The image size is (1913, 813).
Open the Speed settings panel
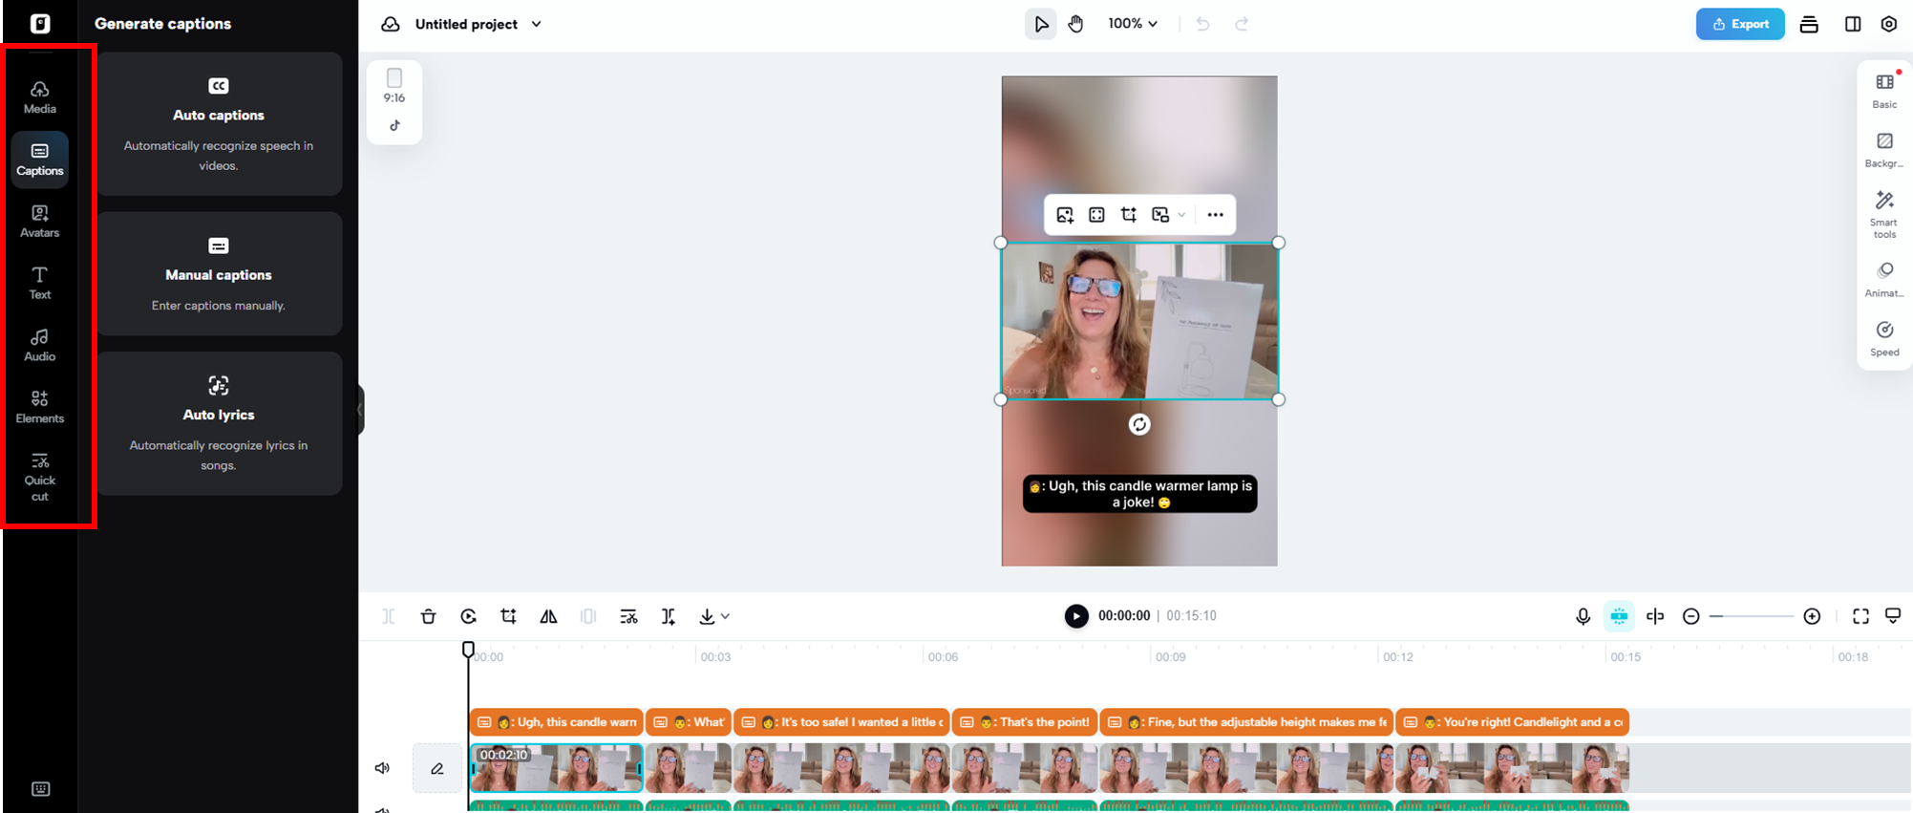(1883, 338)
